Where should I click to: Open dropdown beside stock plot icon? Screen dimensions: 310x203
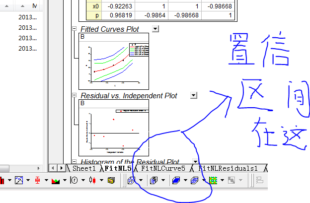(x=102, y=180)
